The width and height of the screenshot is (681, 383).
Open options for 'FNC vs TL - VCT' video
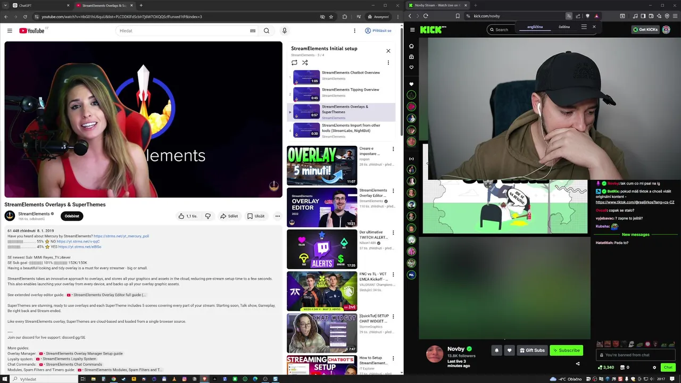coord(393,274)
